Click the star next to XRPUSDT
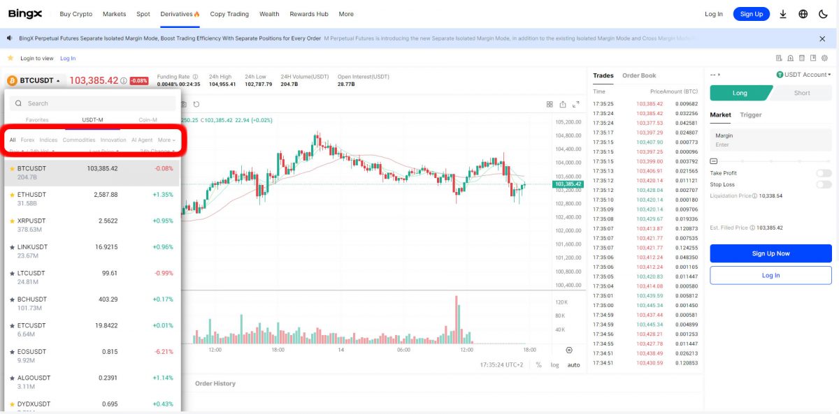This screenshot has width=839, height=414. click(12, 221)
